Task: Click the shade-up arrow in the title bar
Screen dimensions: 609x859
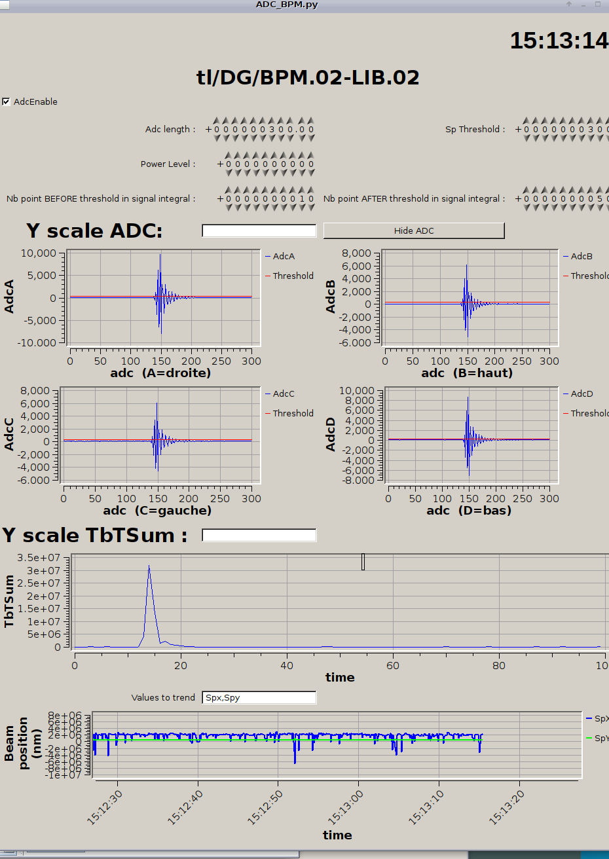Action: [x=569, y=5]
